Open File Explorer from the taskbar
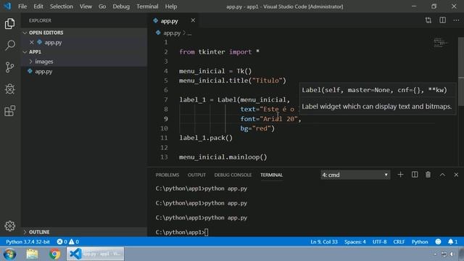The width and height of the screenshot is (464, 261). click(x=32, y=254)
